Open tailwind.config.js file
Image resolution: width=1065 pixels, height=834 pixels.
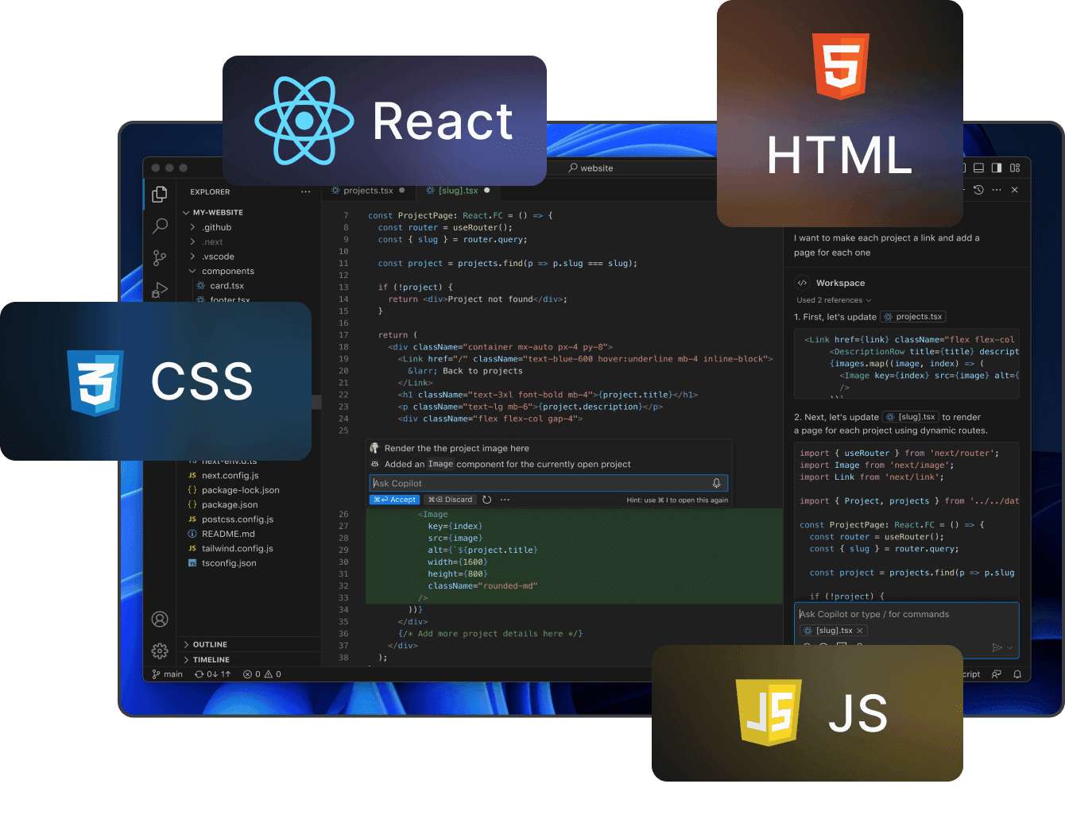tap(230, 549)
